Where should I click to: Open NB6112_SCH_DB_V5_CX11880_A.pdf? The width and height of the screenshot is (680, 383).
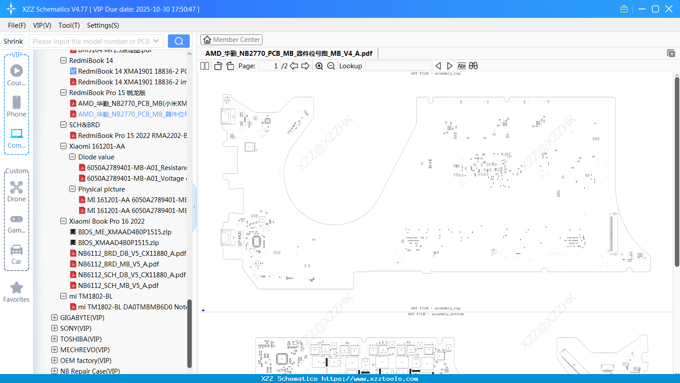pyautogui.click(x=132, y=275)
